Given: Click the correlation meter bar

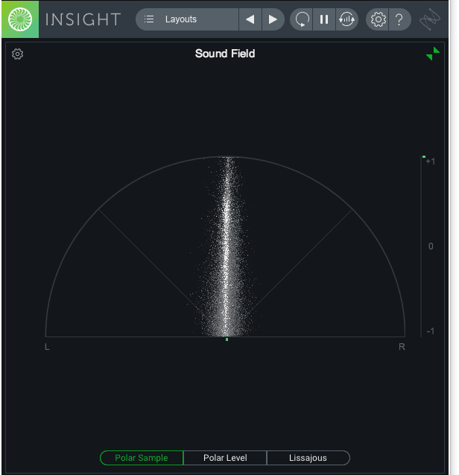Looking at the screenshot, I should click(422, 246).
